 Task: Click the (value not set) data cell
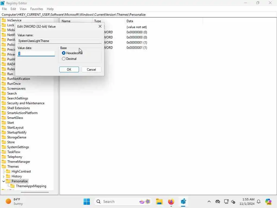click(137, 27)
